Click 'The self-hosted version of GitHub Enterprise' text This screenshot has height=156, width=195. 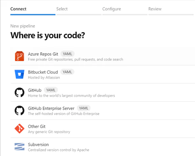point(64,114)
